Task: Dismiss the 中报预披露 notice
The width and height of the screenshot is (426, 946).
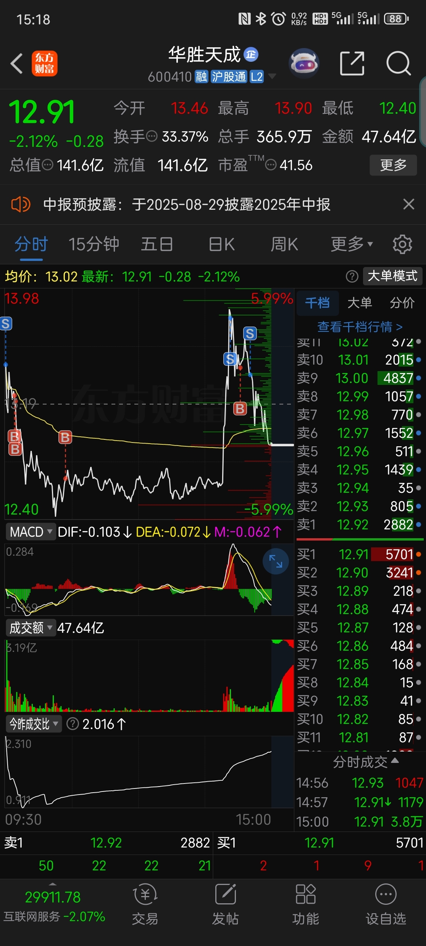Action: [409, 204]
